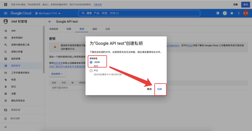This screenshot has height=131, width=252.
Task: Click 忽略 to dismiss the banner
Action: click(235, 4)
